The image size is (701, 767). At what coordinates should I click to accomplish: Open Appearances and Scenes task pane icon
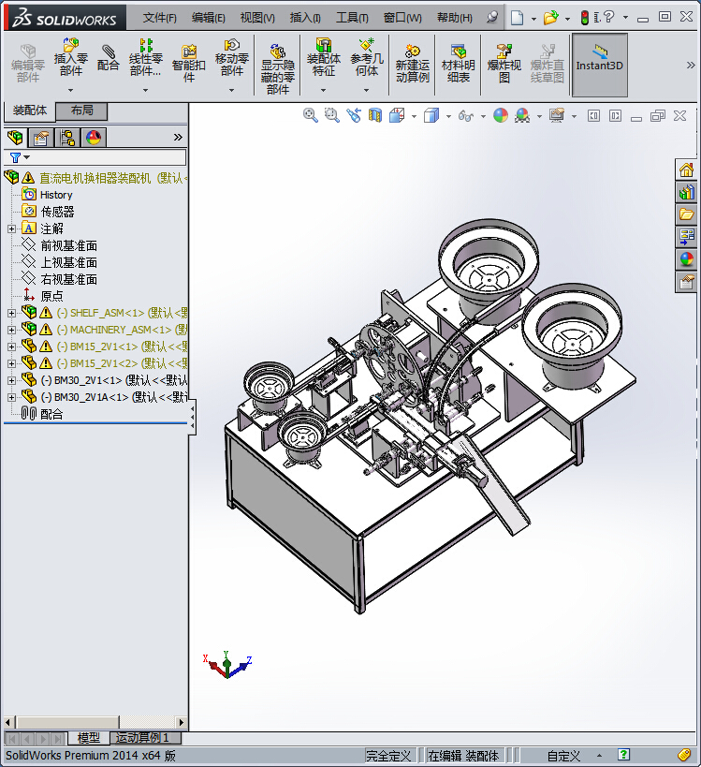click(x=686, y=259)
